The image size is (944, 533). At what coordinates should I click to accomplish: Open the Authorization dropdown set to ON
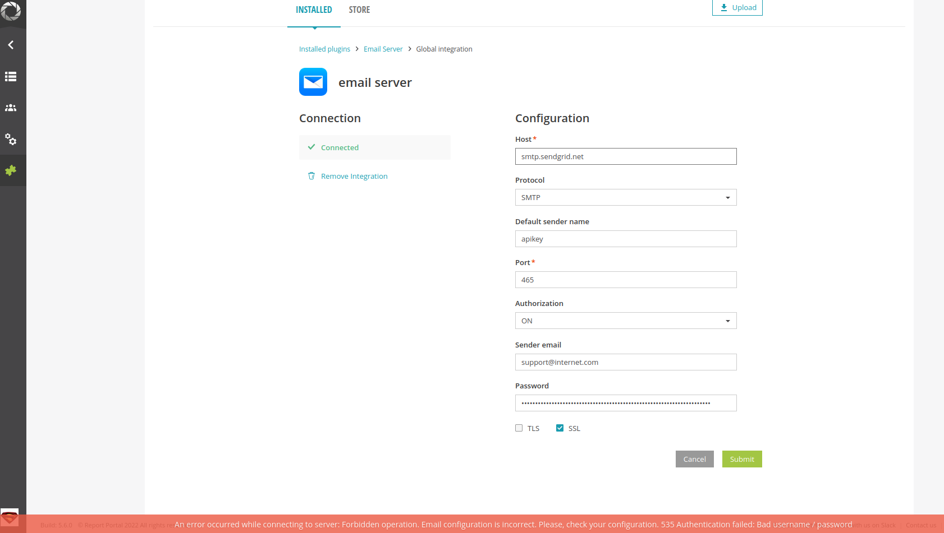(x=626, y=320)
